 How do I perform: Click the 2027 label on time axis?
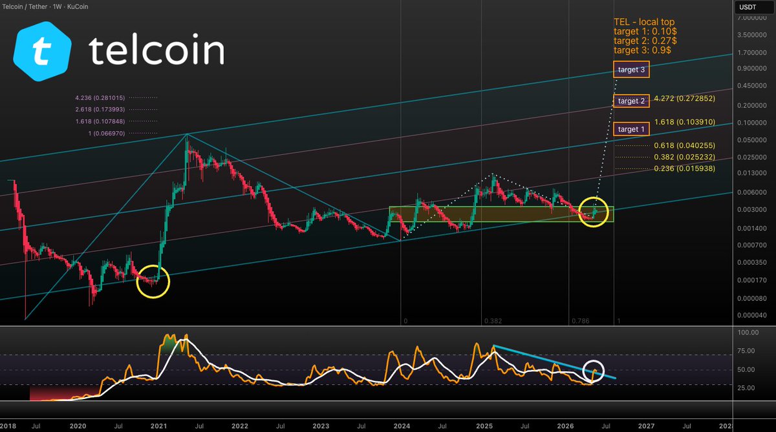click(646, 426)
